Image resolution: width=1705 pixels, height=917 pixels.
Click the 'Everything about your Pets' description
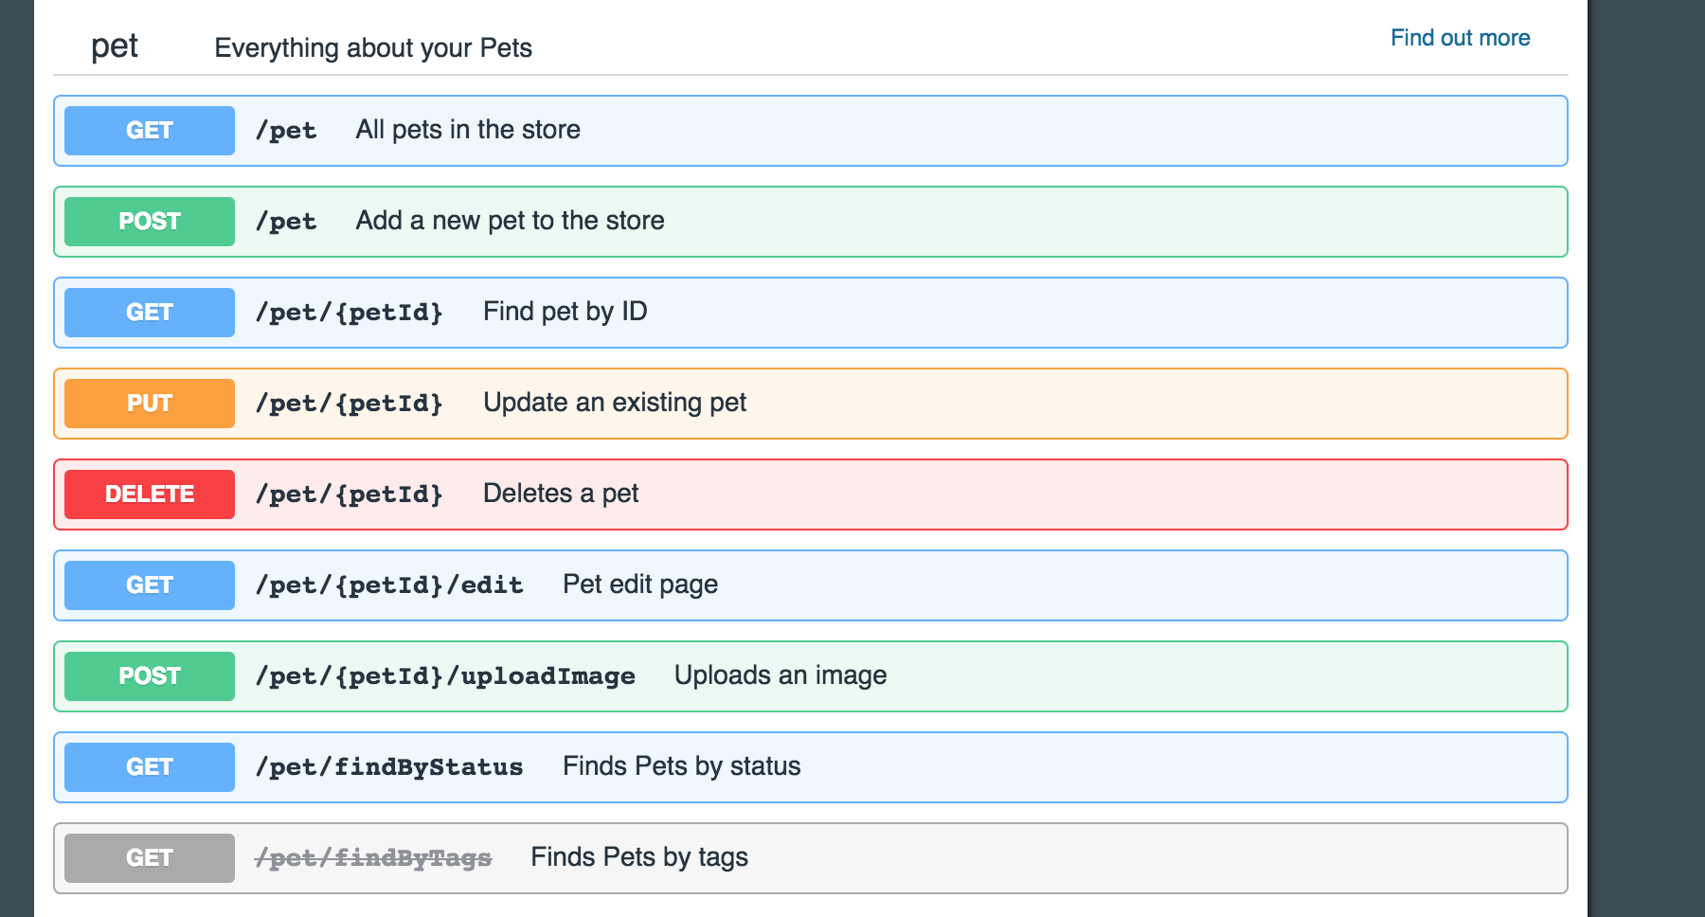tap(373, 48)
